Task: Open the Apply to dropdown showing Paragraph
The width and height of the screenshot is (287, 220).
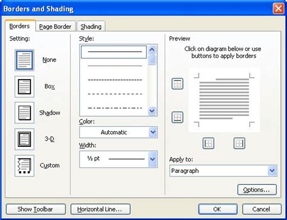Action: 223,171
